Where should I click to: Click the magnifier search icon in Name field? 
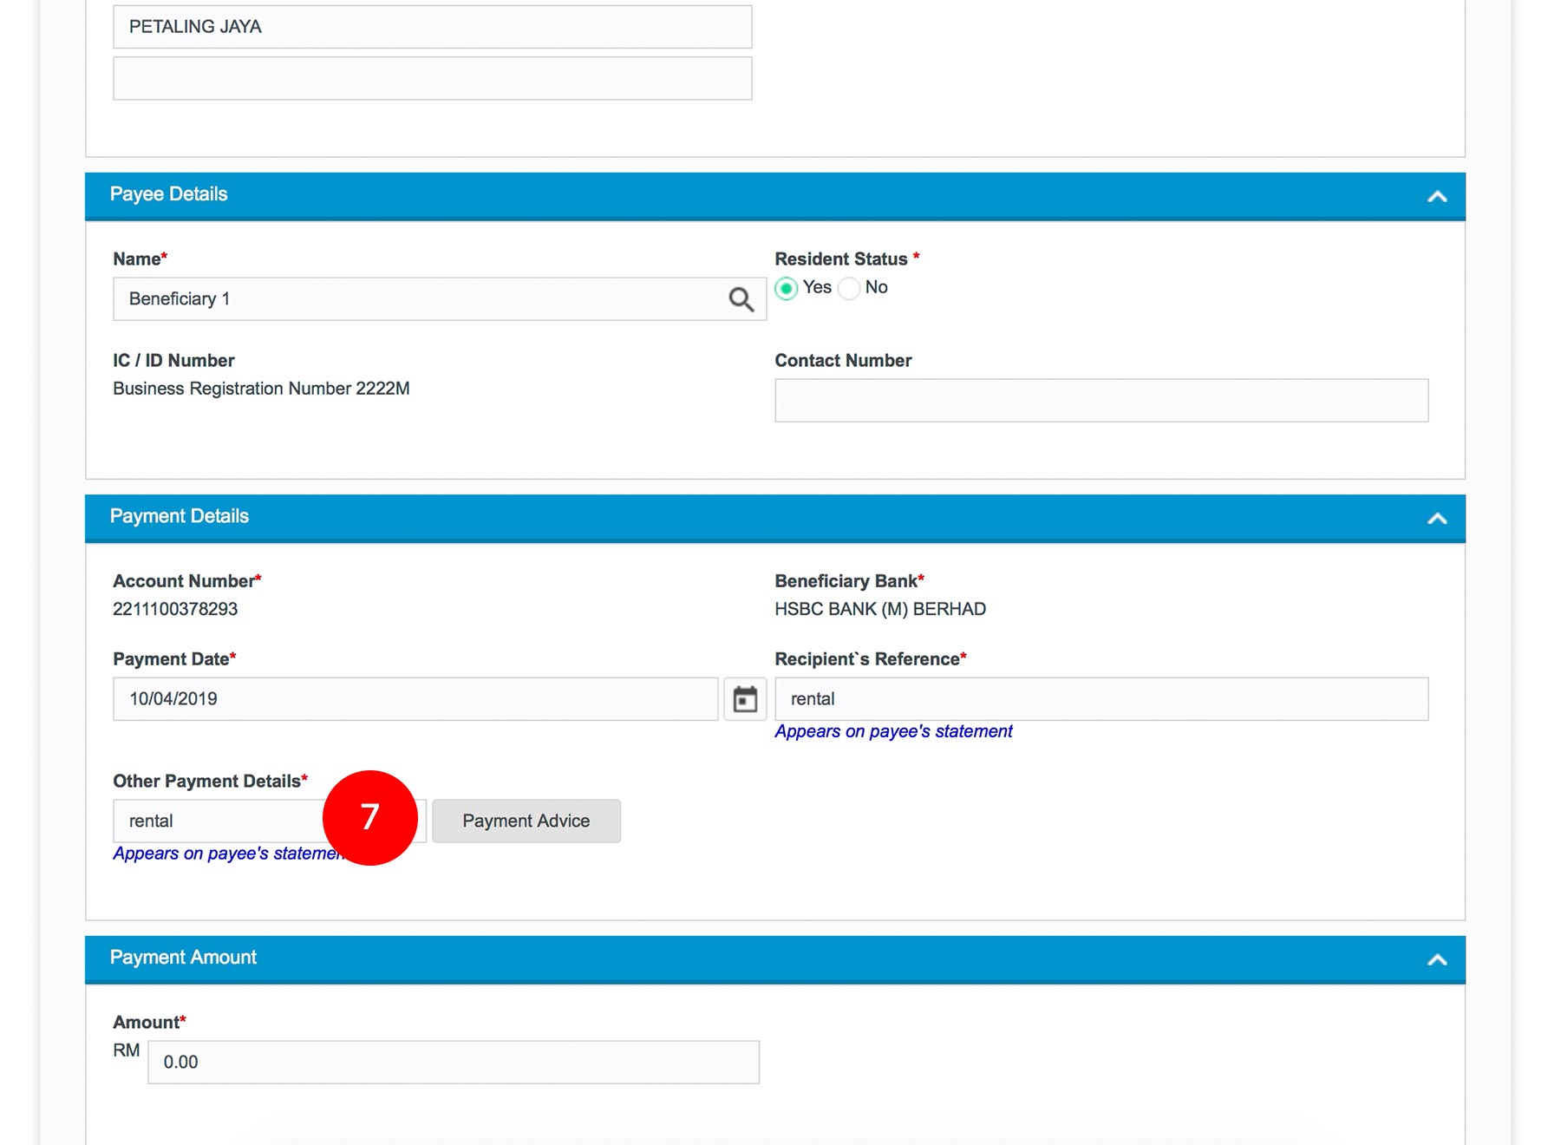click(741, 299)
